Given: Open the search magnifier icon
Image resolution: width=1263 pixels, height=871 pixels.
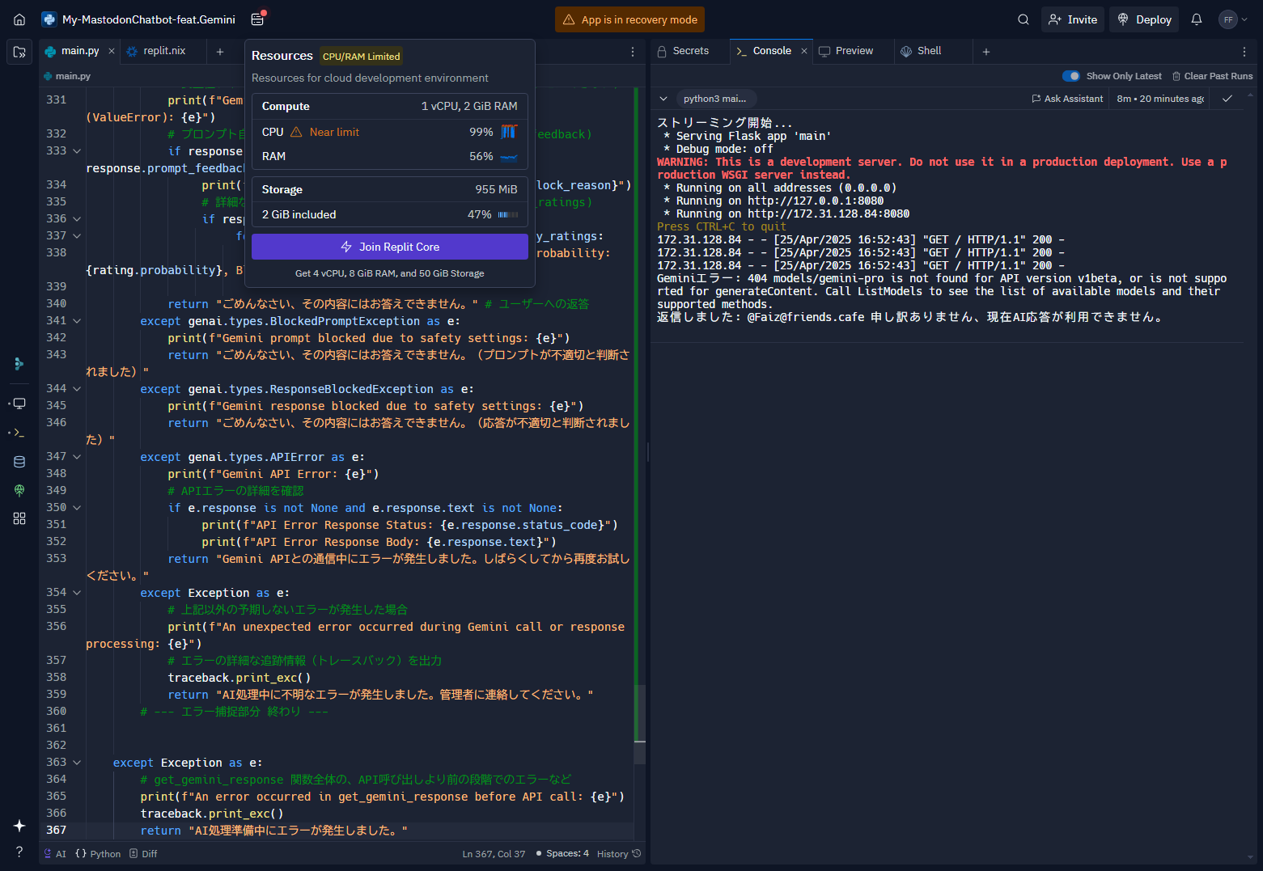Looking at the screenshot, I should click(1024, 19).
